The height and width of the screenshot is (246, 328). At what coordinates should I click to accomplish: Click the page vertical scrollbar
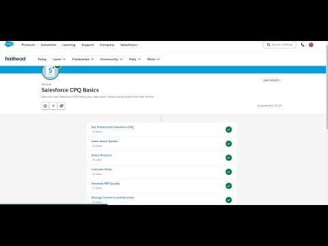tap(327, 87)
